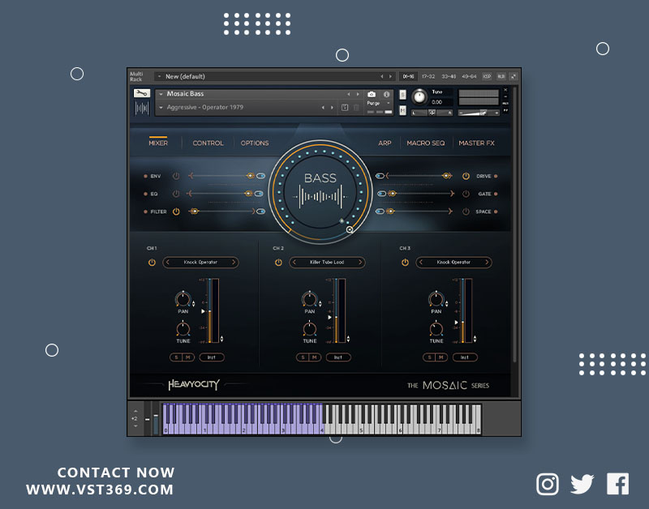Click the delete snapshot trash icon
Screen dimensions: 649x509
tap(356, 108)
